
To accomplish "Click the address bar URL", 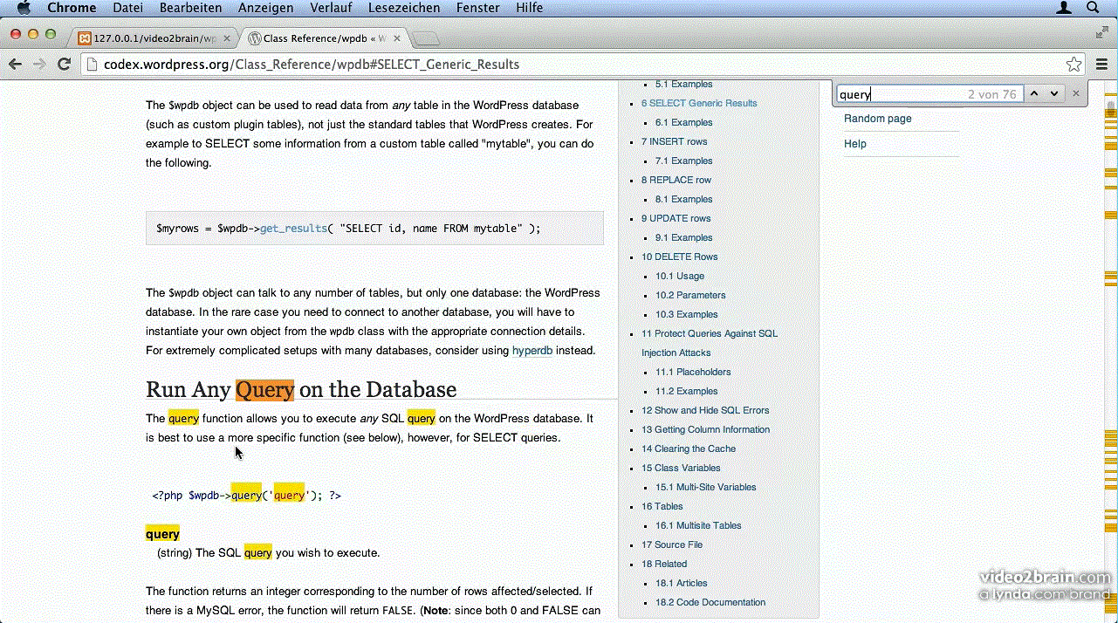I will click(x=312, y=65).
